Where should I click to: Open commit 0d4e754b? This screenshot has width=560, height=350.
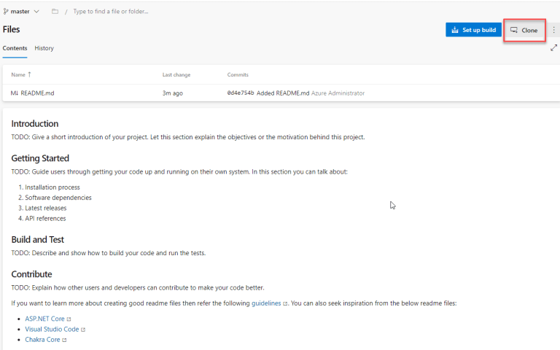[x=241, y=93]
